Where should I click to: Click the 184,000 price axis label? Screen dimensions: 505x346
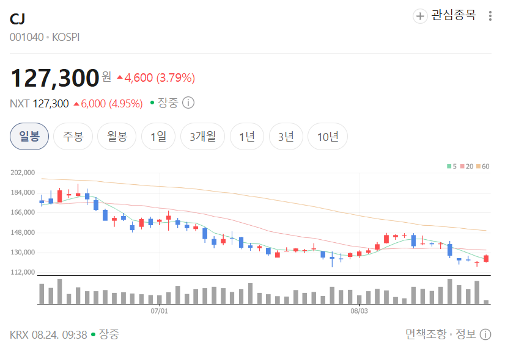23,193
